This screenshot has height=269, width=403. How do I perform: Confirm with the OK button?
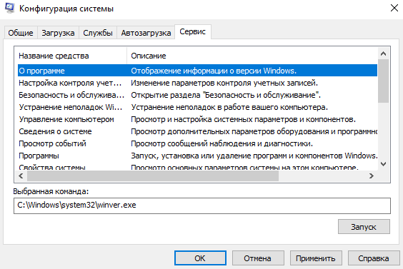(x=200, y=258)
